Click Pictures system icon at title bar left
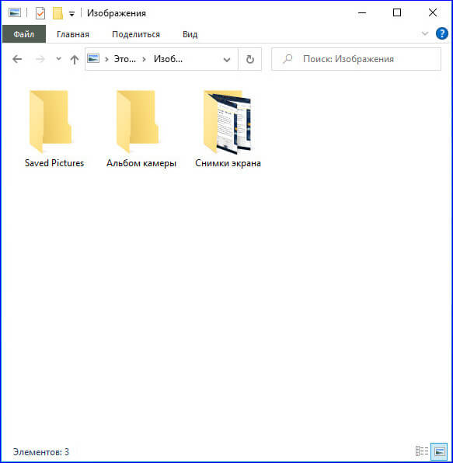453x463 pixels. [15, 13]
